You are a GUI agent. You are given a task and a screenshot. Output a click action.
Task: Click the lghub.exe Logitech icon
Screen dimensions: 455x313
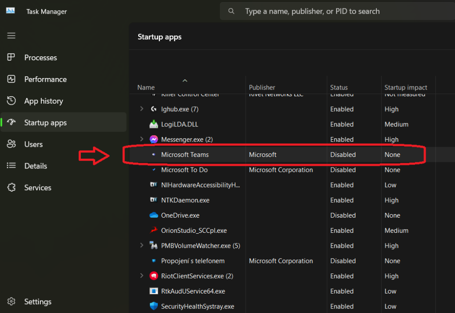point(153,109)
